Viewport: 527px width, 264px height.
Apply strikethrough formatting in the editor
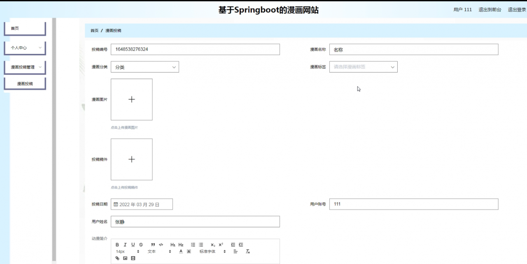[141, 245]
